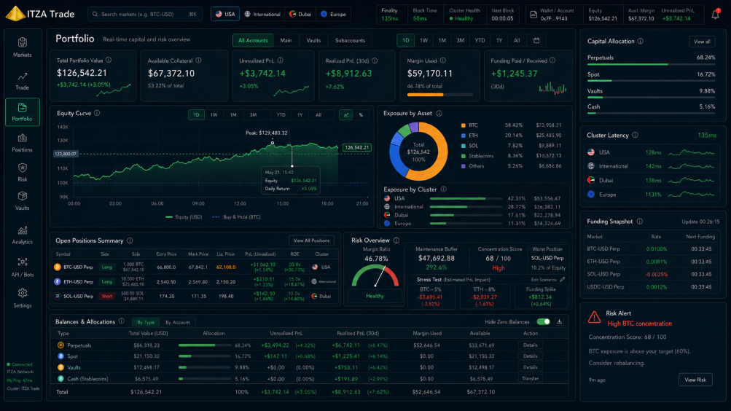The width and height of the screenshot is (731, 411).
Task: Open the Settings gear icon
Action: (x=22, y=293)
